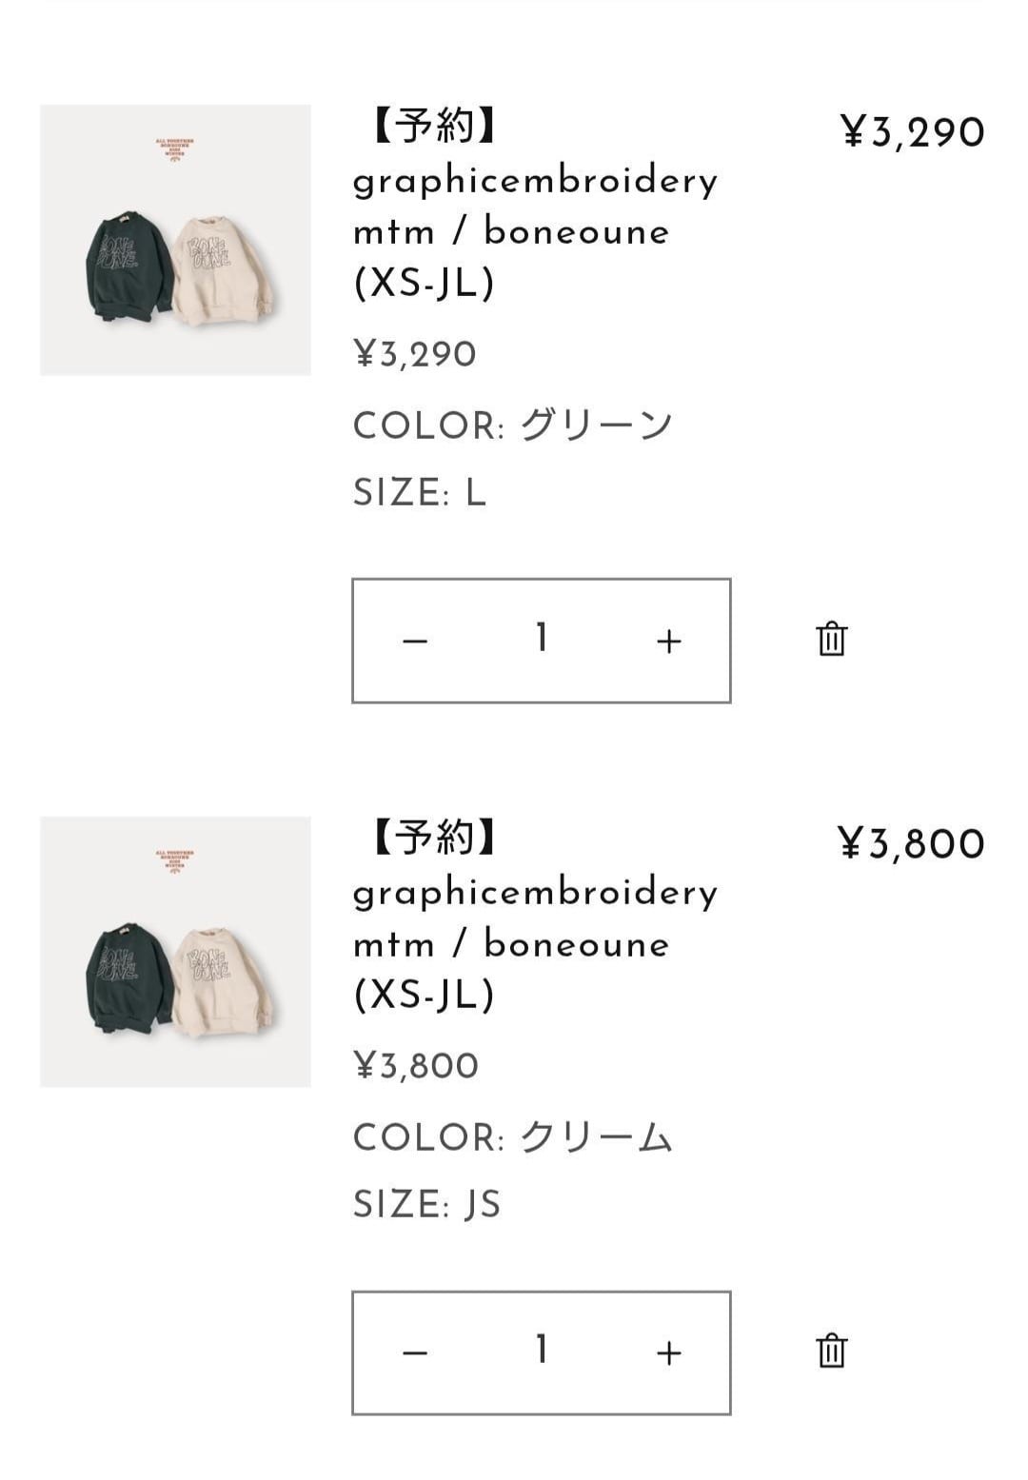
Task: Delete the cream size JS item via trash icon
Action: click(831, 1351)
